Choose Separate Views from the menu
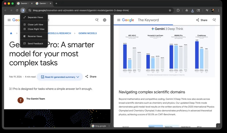 pos(34,17)
